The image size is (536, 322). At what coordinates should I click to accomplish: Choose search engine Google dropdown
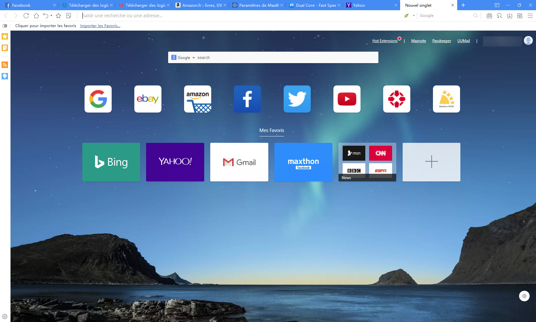[x=183, y=58]
